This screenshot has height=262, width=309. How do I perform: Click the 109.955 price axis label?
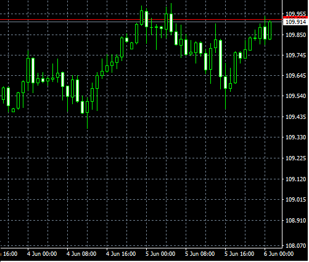click(x=296, y=14)
